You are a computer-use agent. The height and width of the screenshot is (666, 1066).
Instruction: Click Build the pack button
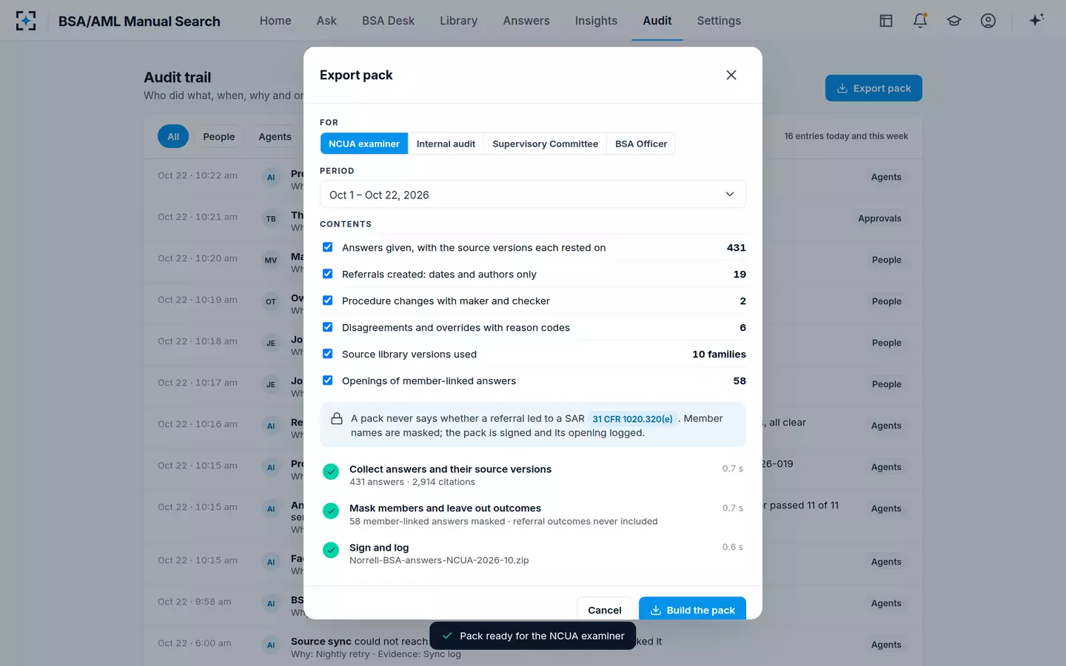[692, 610]
